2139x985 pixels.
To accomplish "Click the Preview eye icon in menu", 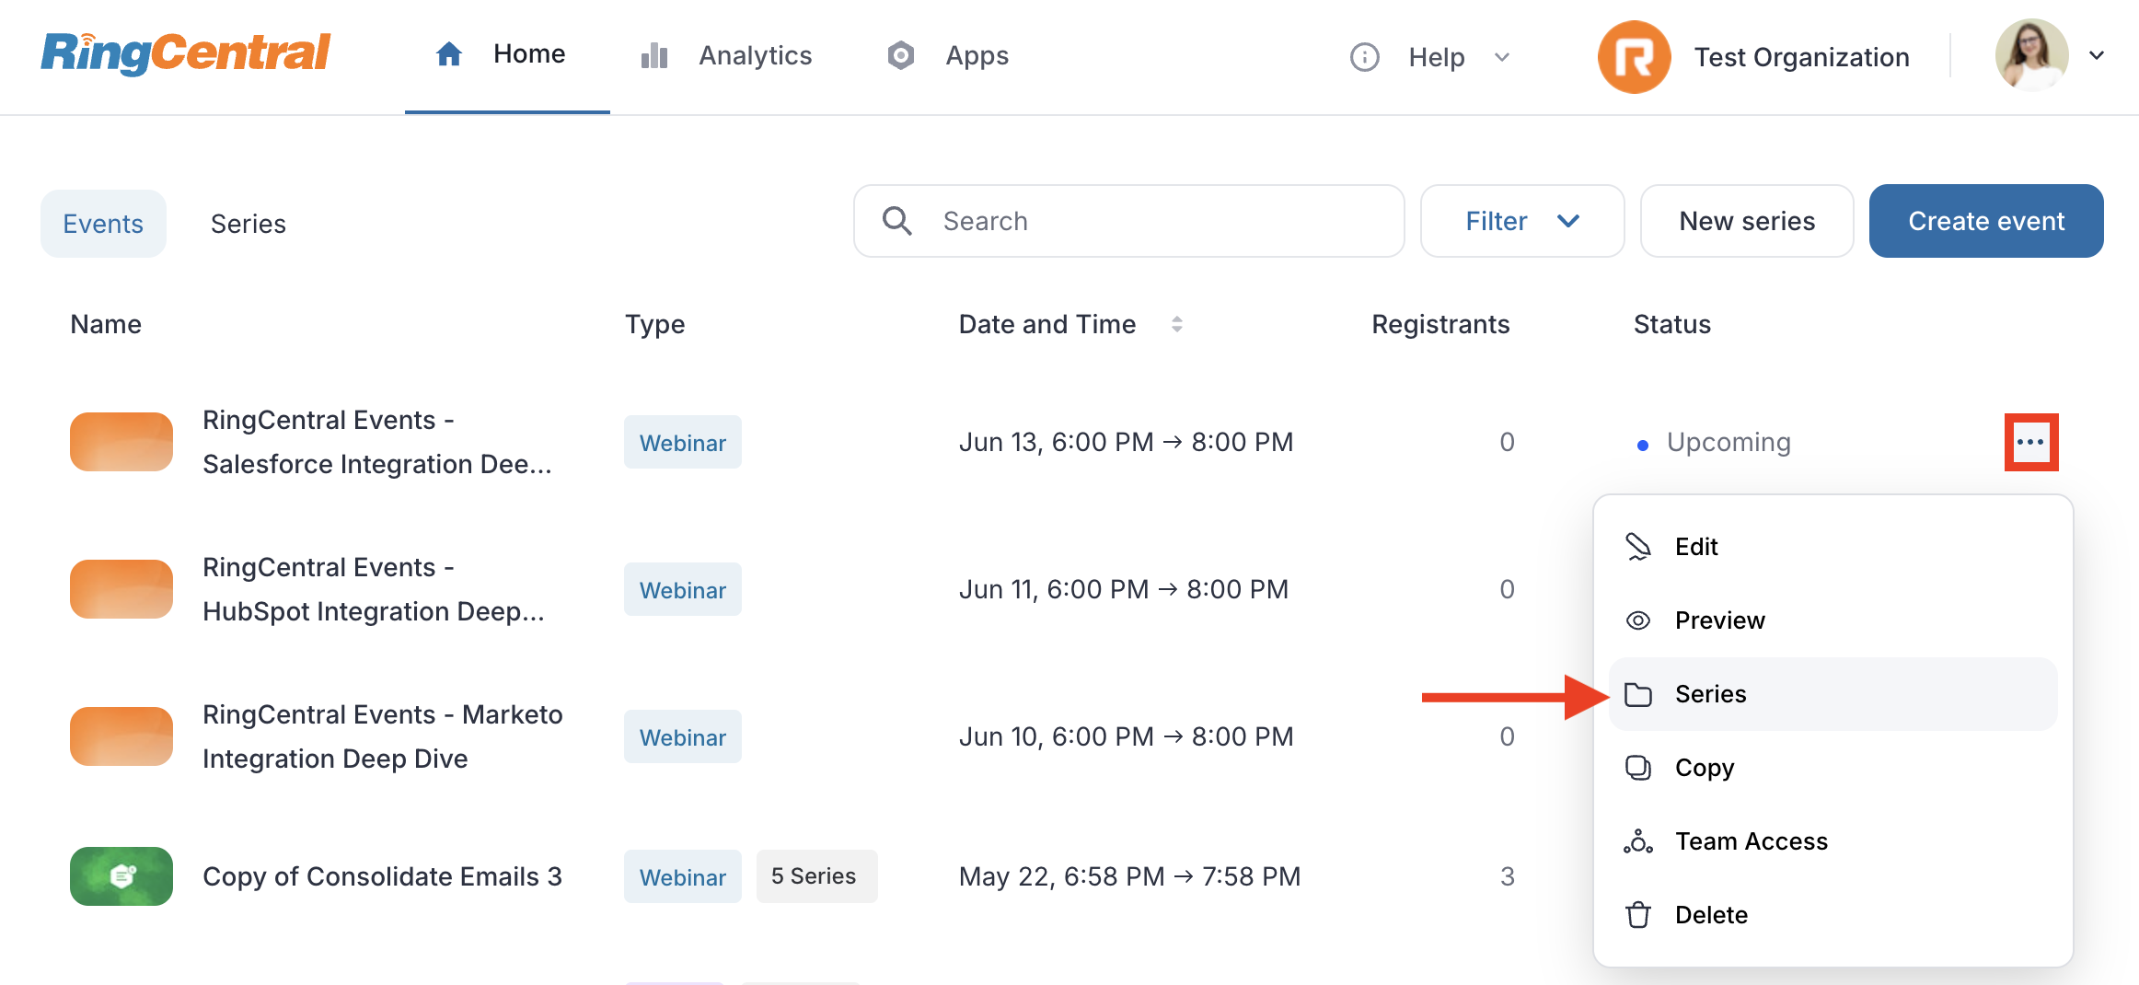I will 1638,620.
